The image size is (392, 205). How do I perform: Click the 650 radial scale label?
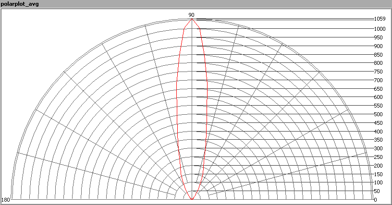coord(379,89)
